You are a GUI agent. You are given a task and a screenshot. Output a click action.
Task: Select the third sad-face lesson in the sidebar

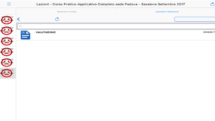pos(7,42)
